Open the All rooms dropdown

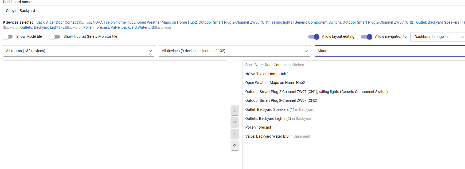point(79,51)
